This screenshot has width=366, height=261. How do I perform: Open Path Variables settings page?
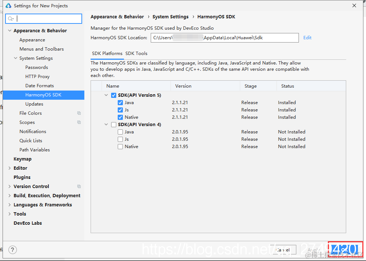pos(34,150)
